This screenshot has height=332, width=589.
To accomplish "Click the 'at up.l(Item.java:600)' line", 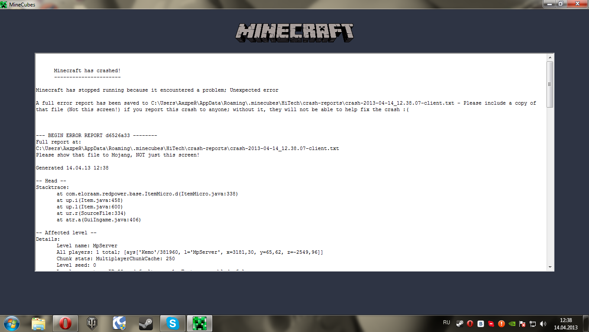I will [x=90, y=207].
